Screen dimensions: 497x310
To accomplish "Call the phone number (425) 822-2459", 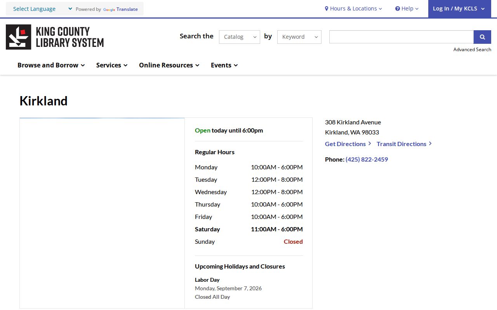I will click(x=367, y=159).
